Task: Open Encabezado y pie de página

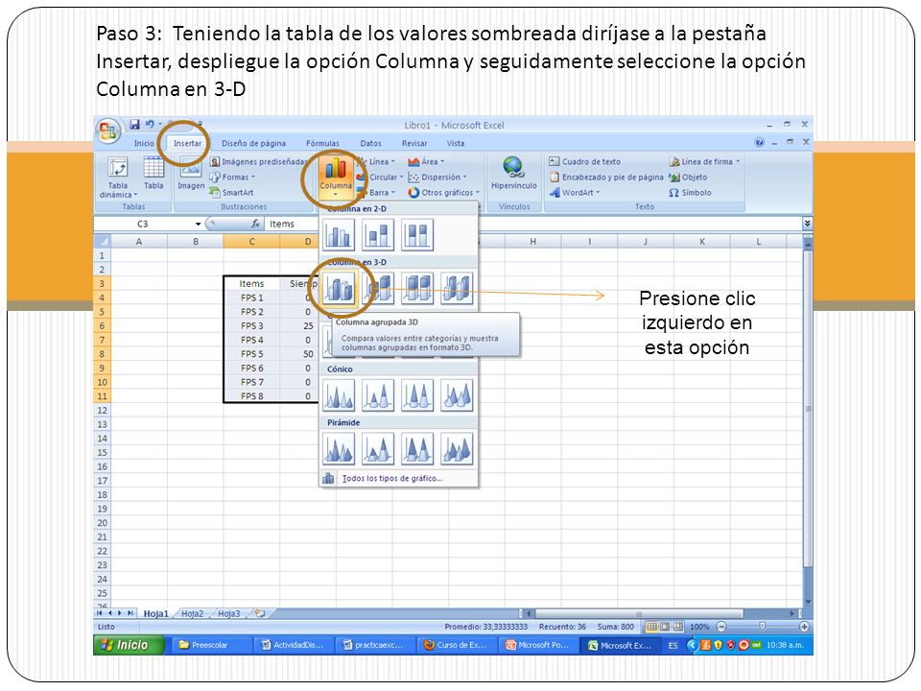Action: 606,177
